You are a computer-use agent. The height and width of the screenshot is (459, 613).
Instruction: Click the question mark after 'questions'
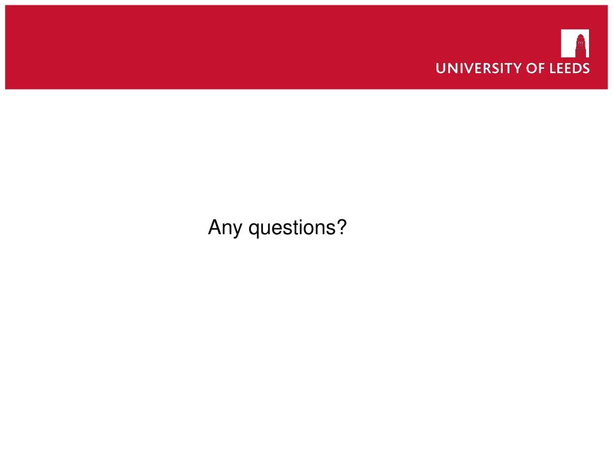pos(342,227)
